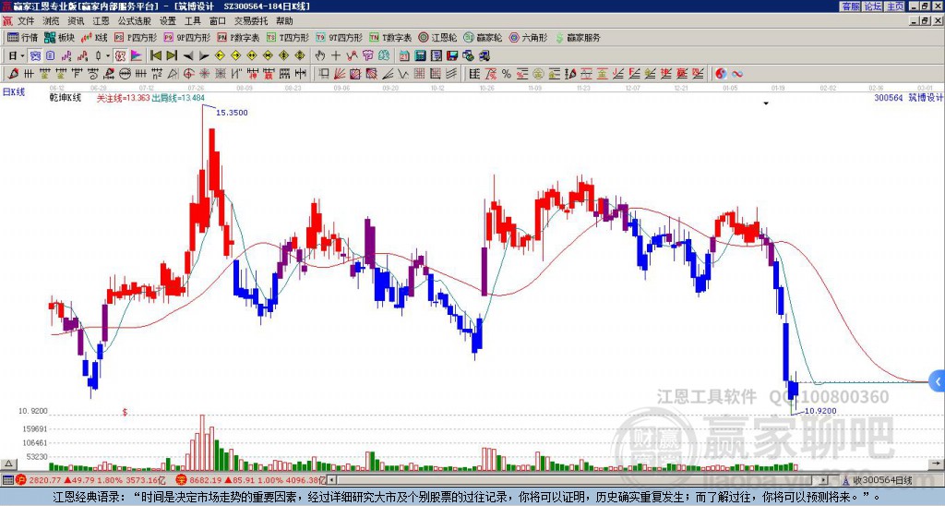Click the 8682.19 index status entry

[x=252, y=480]
